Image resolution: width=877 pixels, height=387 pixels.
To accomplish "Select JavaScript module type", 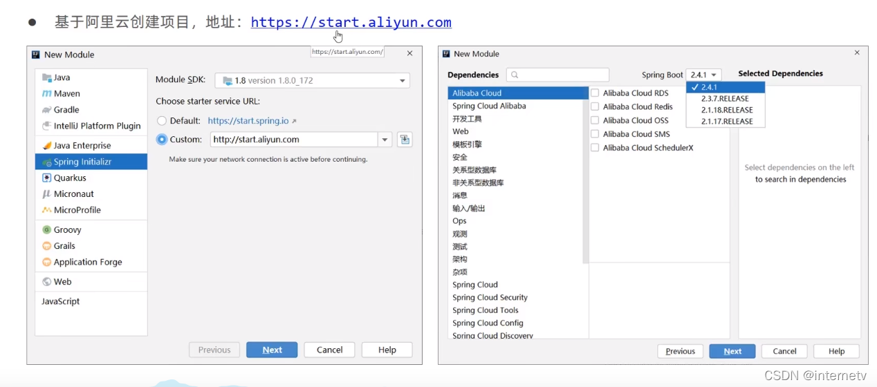I will click(91, 301).
